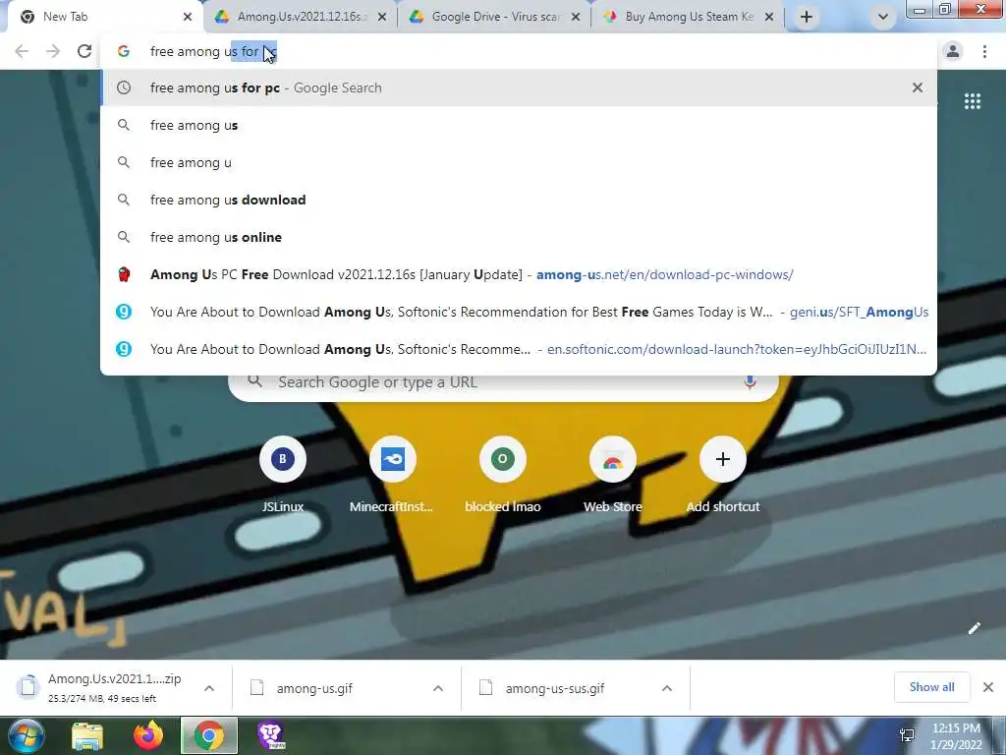1006x755 pixels.
Task: Expand options for among-us-sus.gif download
Action: coord(667,688)
